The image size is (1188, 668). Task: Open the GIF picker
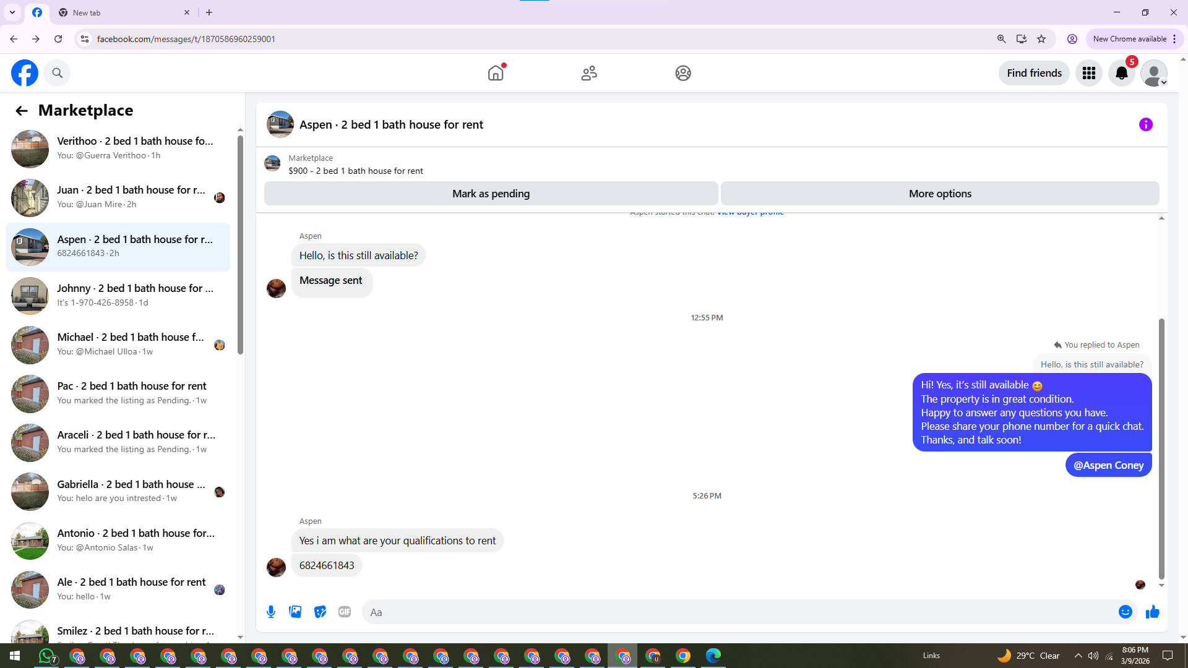tap(345, 612)
